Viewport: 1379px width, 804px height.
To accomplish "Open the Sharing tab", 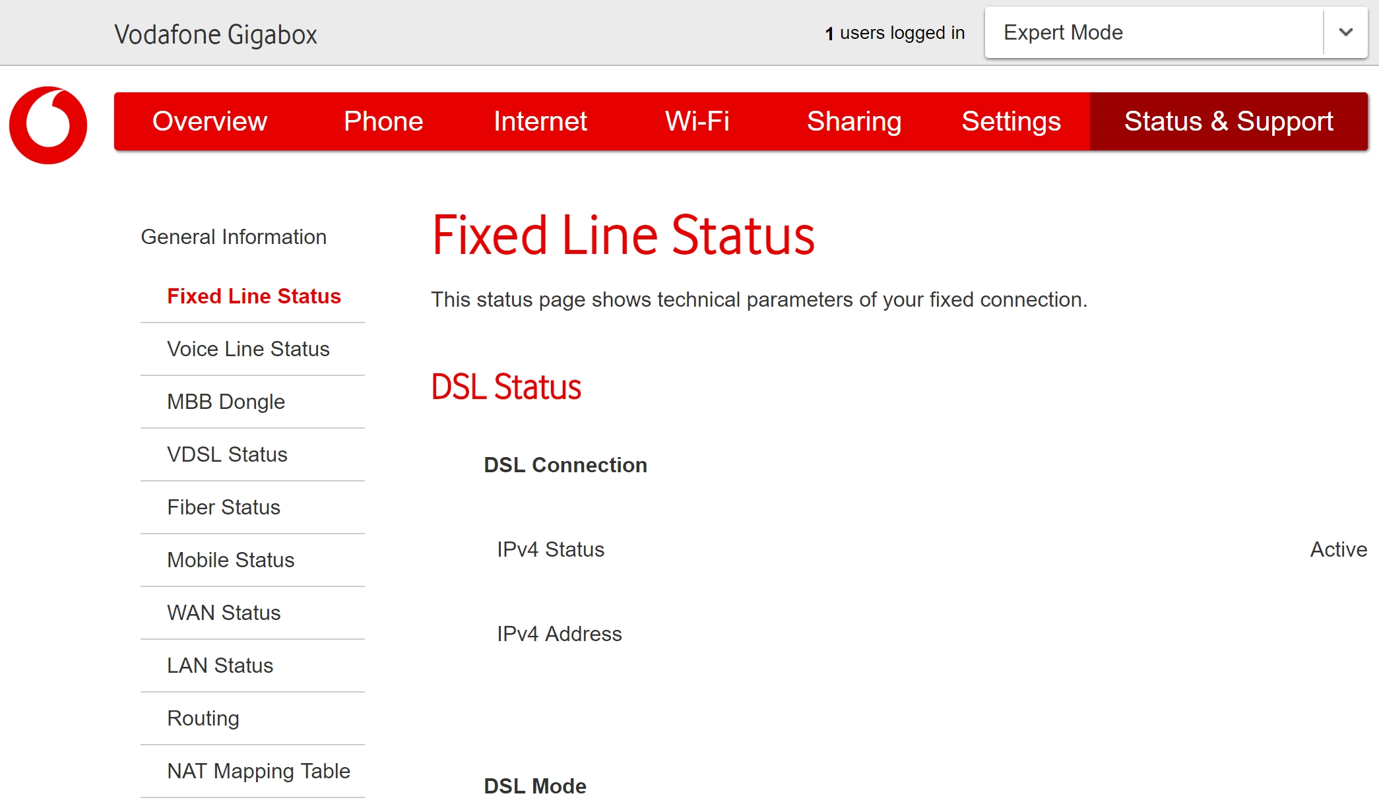I will coord(854,121).
